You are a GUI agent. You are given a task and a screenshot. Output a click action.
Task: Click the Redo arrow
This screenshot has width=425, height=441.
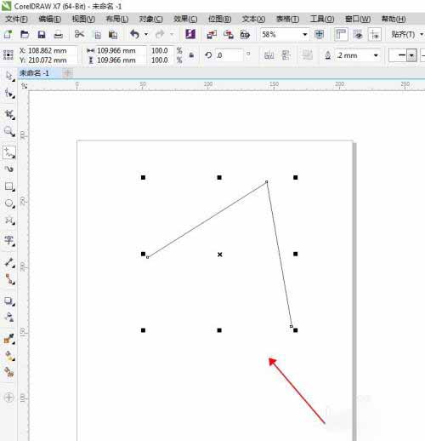pos(160,34)
